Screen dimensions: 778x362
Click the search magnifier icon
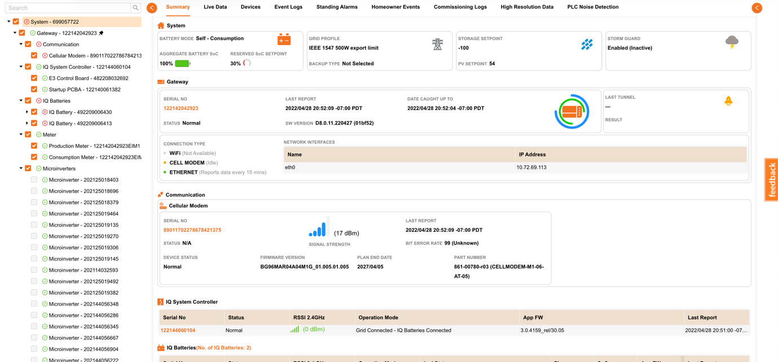pyautogui.click(x=135, y=8)
